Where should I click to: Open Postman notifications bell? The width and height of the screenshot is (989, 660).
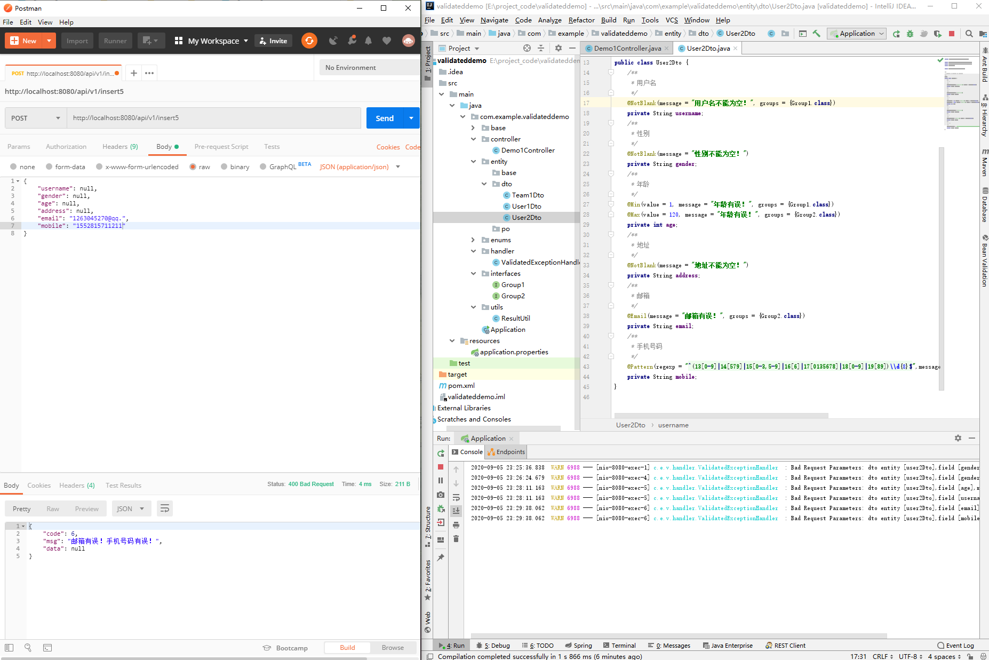pos(368,41)
